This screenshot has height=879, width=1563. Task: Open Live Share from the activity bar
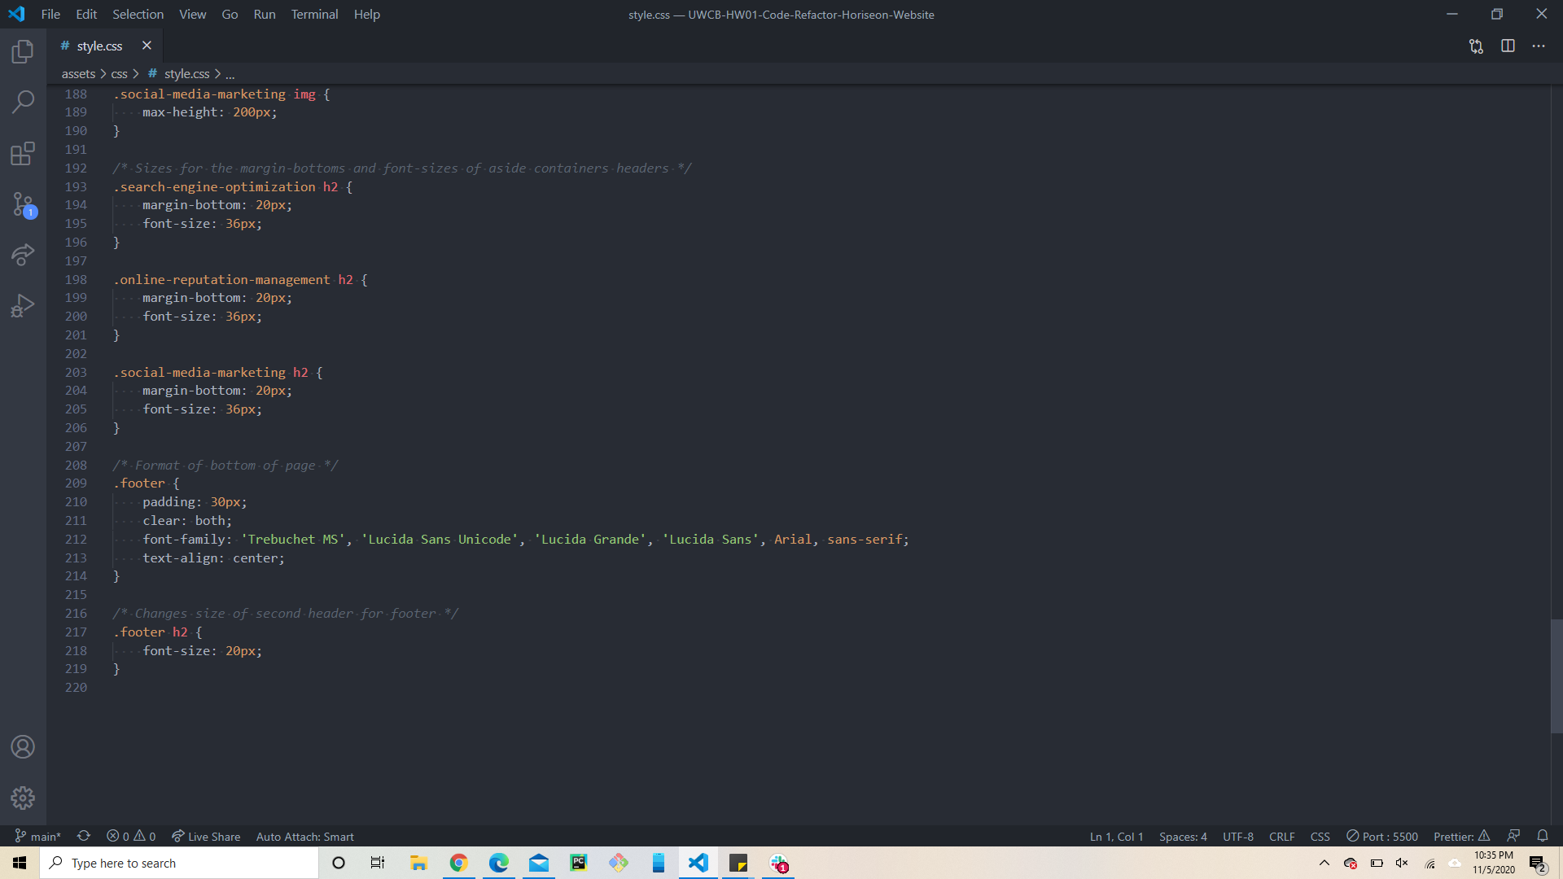tap(22, 255)
